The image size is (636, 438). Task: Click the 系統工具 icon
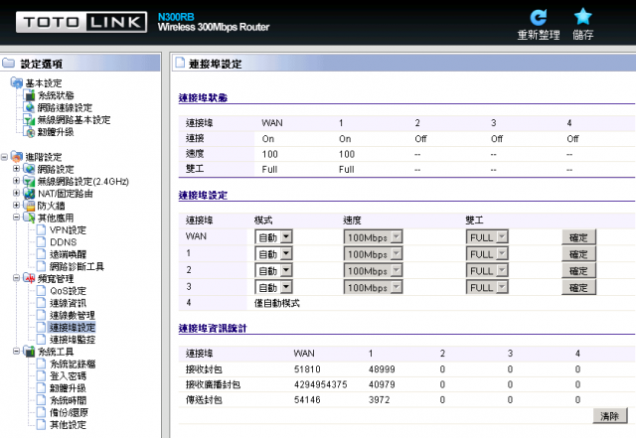[29, 352]
